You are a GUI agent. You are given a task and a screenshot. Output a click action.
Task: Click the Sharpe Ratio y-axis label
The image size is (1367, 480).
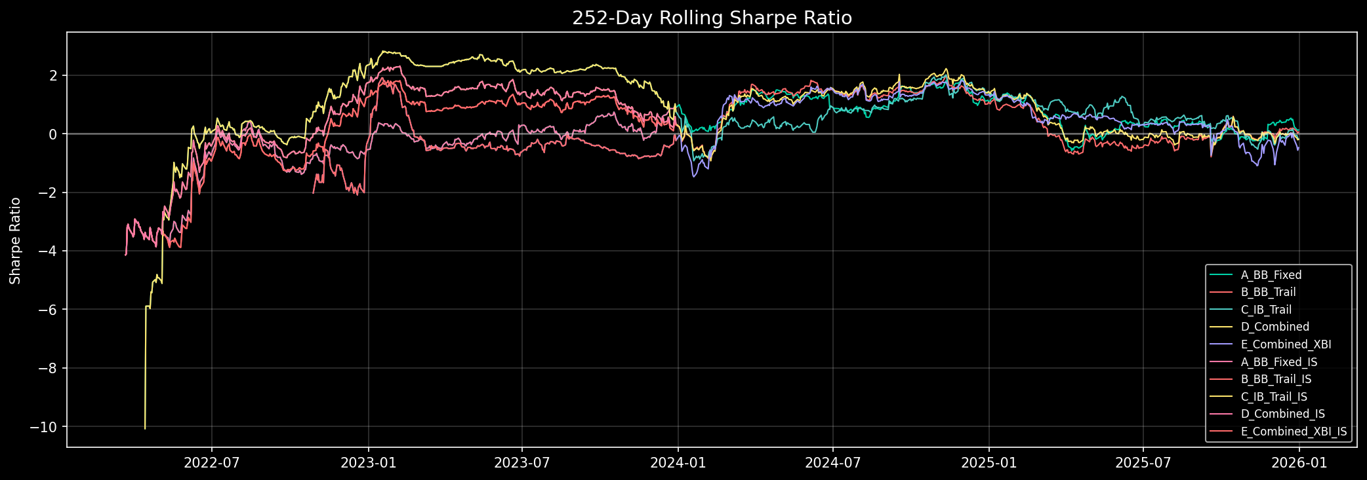click(x=16, y=240)
